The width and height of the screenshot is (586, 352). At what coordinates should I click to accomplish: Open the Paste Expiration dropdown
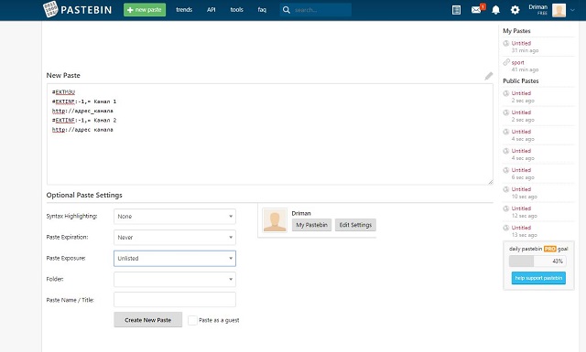(x=175, y=238)
